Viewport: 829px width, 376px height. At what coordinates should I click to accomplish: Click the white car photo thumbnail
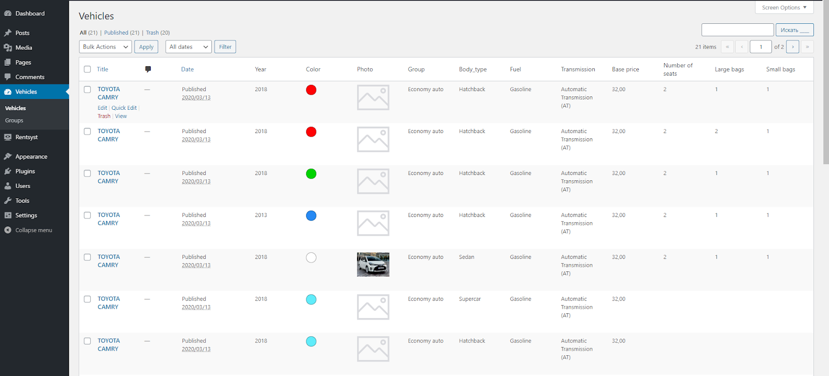pos(373,265)
